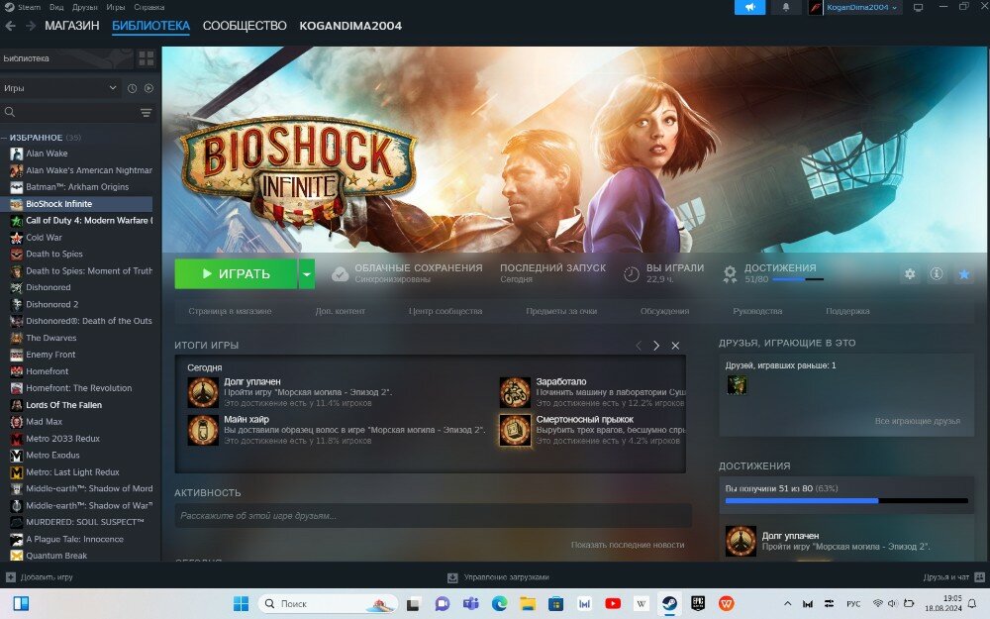Viewport: 990px width, 619px height.
Task: Click Добавить игру at the bottom left
Action: (x=40, y=577)
